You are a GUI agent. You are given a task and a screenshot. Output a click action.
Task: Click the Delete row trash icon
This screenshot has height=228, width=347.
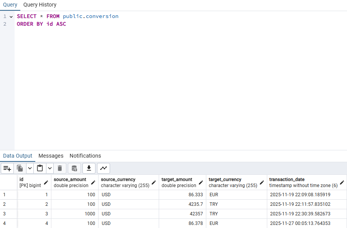[59, 168]
